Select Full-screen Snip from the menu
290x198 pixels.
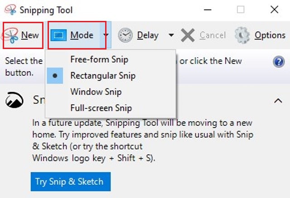101,108
